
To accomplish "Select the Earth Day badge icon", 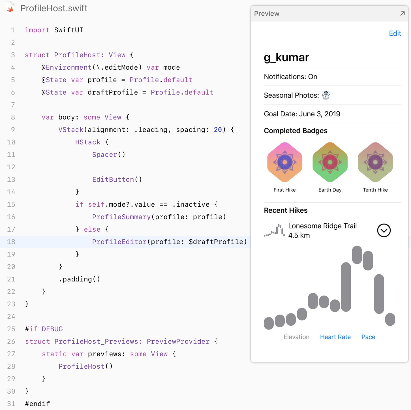I will click(x=330, y=162).
